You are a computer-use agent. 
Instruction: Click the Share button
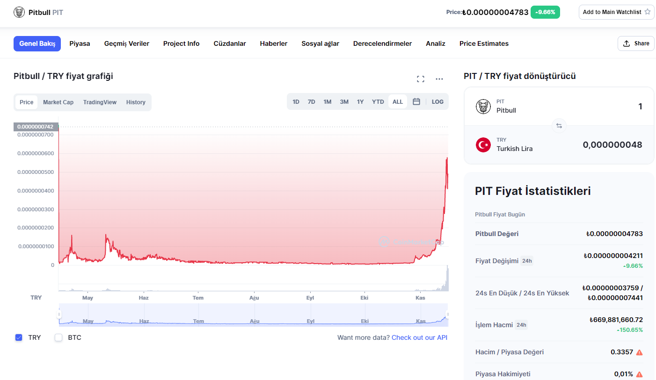(x=636, y=43)
